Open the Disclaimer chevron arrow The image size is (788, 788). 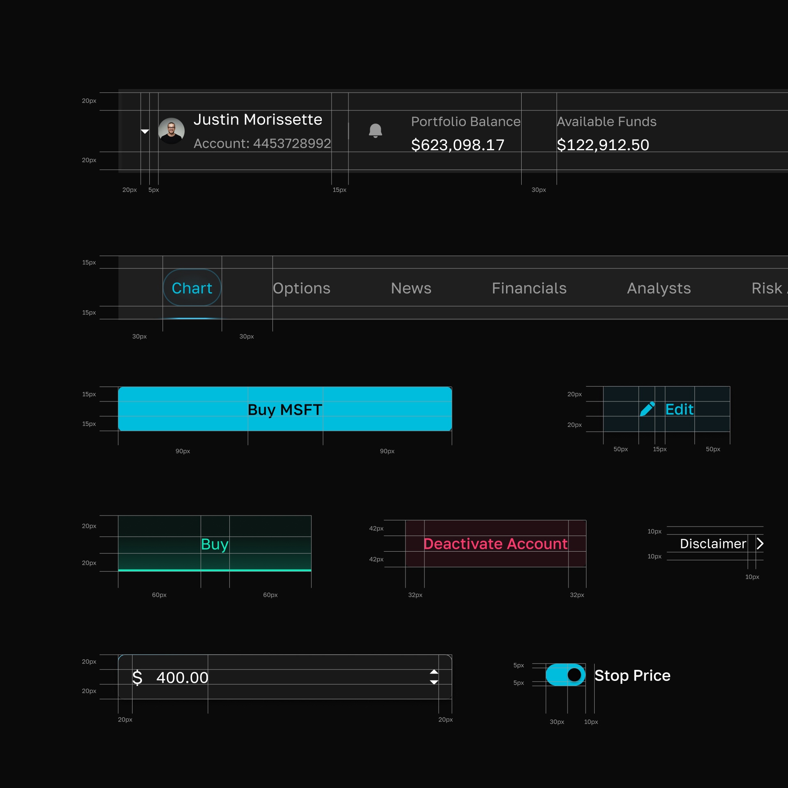(x=760, y=543)
